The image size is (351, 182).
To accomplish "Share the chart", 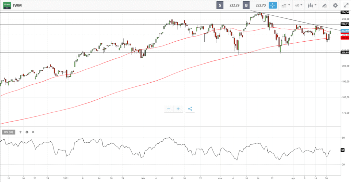I will click(x=190, y=109).
